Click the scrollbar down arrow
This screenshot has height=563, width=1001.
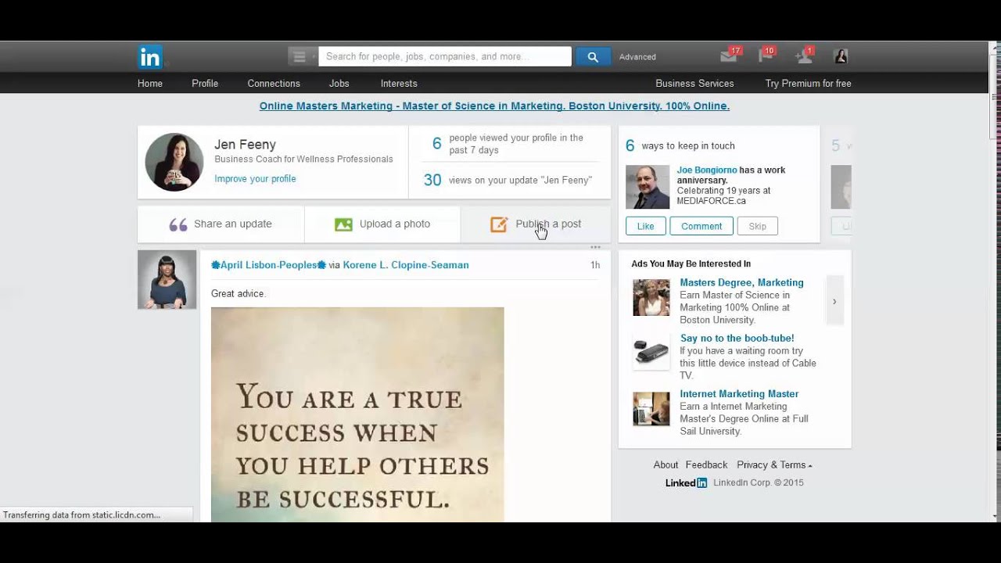995,516
